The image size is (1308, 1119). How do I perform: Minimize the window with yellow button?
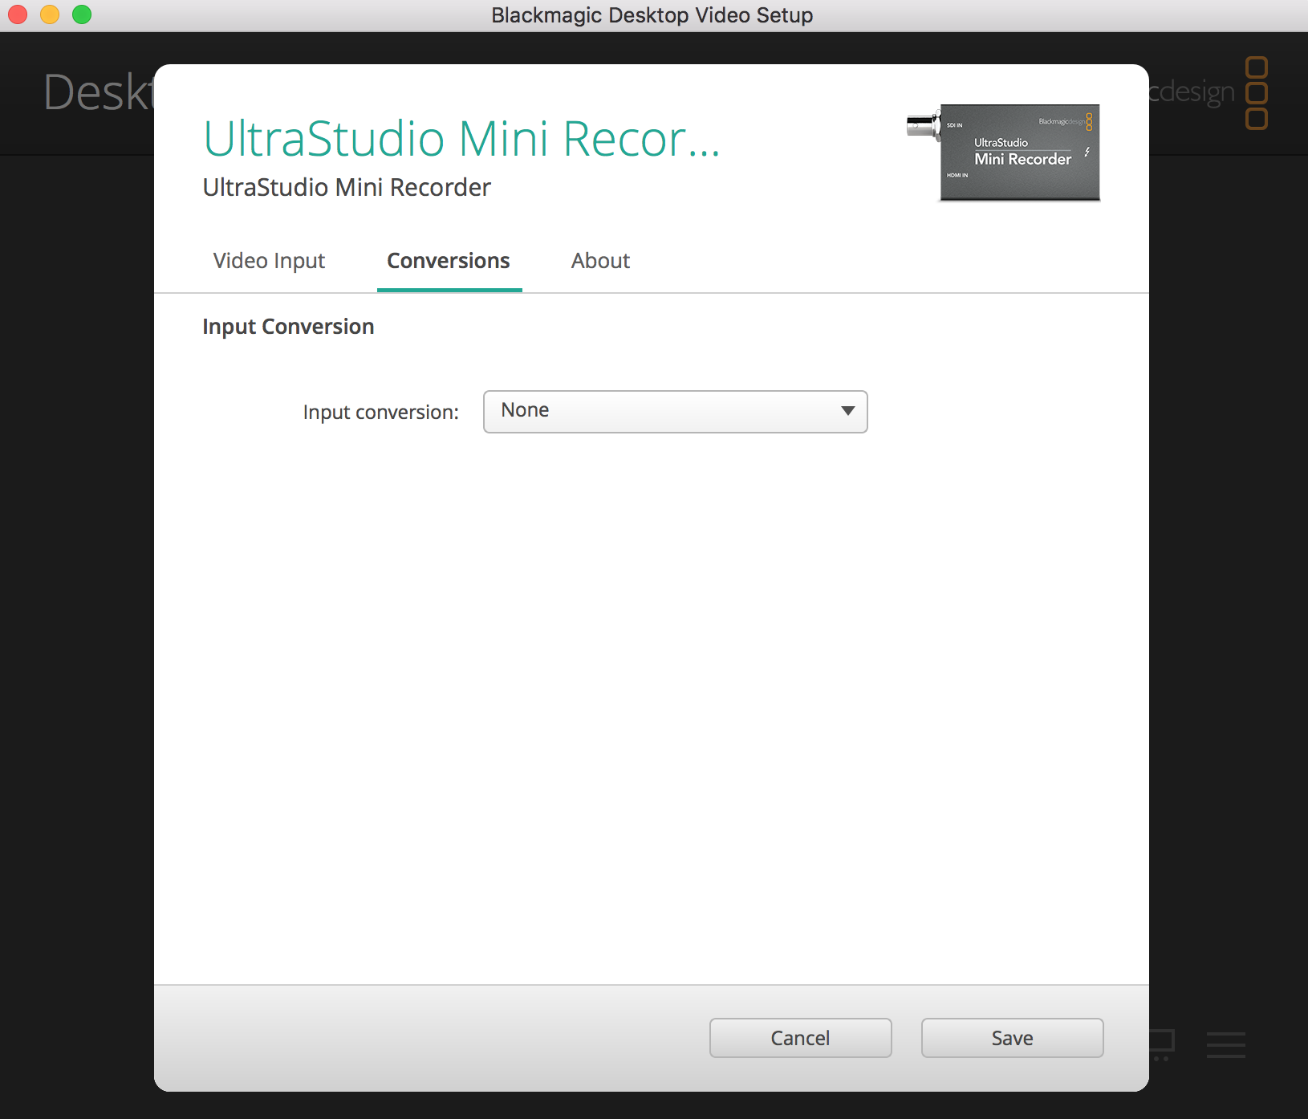[50, 14]
